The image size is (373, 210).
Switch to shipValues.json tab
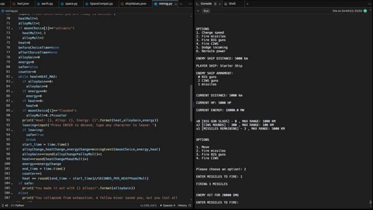pyautogui.click(x=134, y=4)
